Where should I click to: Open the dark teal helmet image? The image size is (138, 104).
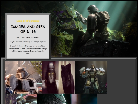[x=67, y=99]
